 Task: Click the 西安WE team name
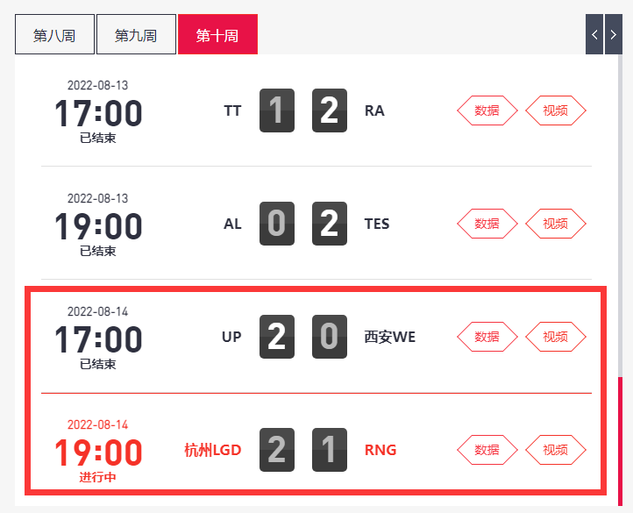[390, 337]
